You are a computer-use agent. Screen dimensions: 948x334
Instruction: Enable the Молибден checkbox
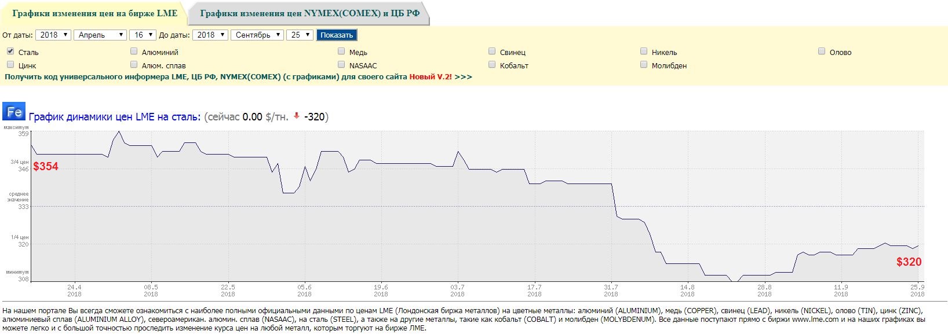(644, 64)
